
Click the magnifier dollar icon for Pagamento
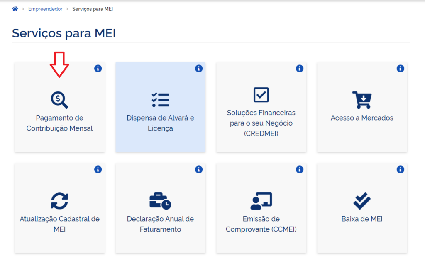pyautogui.click(x=59, y=100)
